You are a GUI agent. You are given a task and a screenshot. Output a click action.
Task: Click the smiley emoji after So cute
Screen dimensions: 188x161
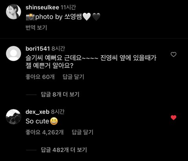tap(54, 121)
